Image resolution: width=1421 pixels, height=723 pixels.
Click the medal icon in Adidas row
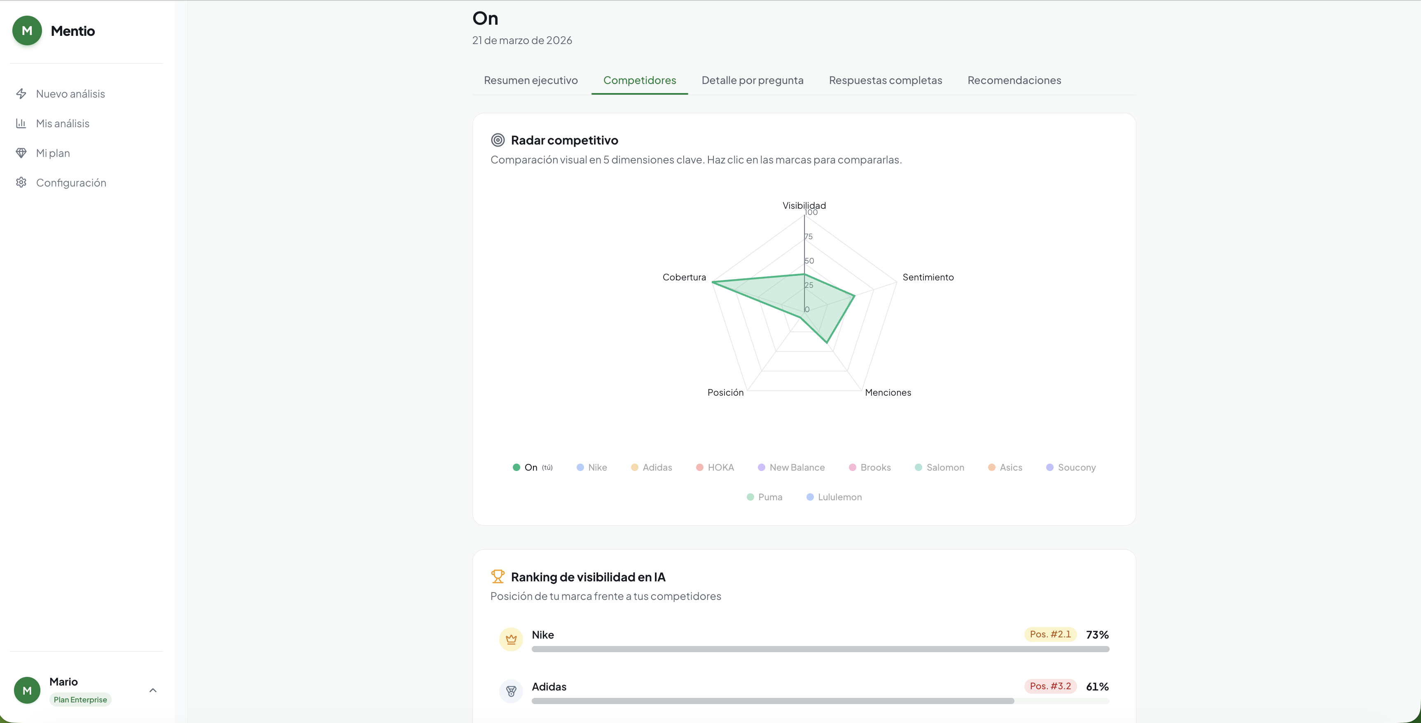pyautogui.click(x=511, y=692)
